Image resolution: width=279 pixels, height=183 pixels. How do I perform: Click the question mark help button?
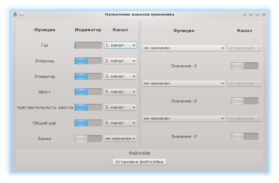[x=244, y=14]
